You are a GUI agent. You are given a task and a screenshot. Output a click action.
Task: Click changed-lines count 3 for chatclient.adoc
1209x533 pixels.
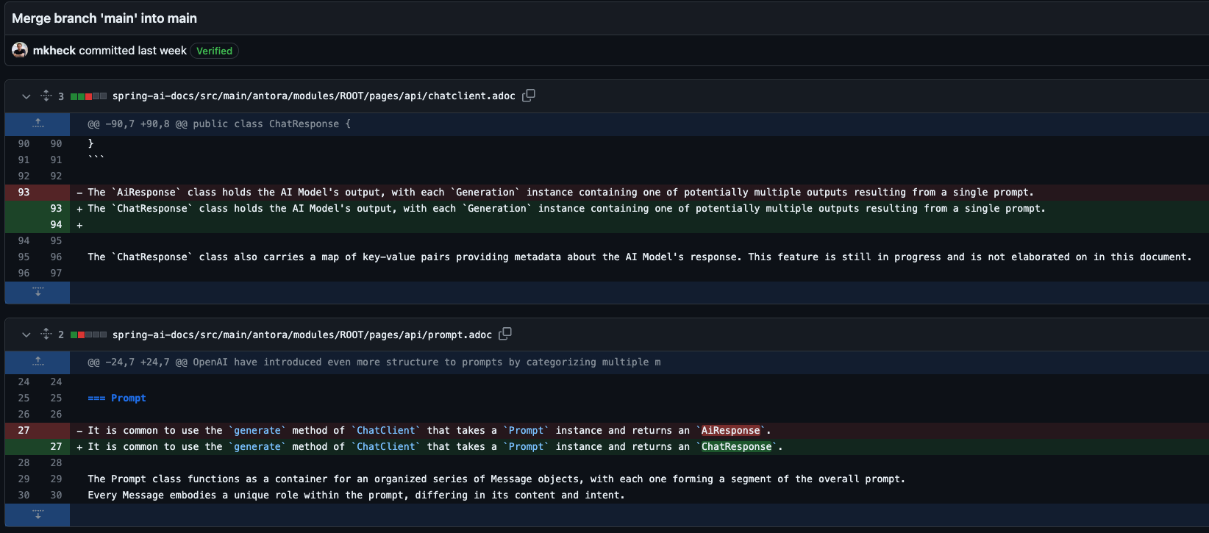[x=61, y=96]
